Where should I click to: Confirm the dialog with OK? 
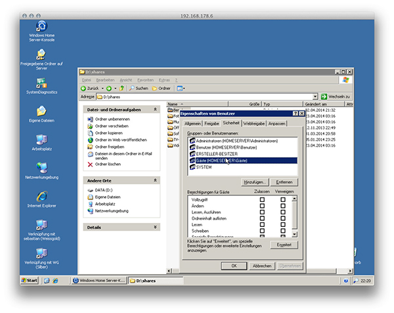click(x=234, y=266)
